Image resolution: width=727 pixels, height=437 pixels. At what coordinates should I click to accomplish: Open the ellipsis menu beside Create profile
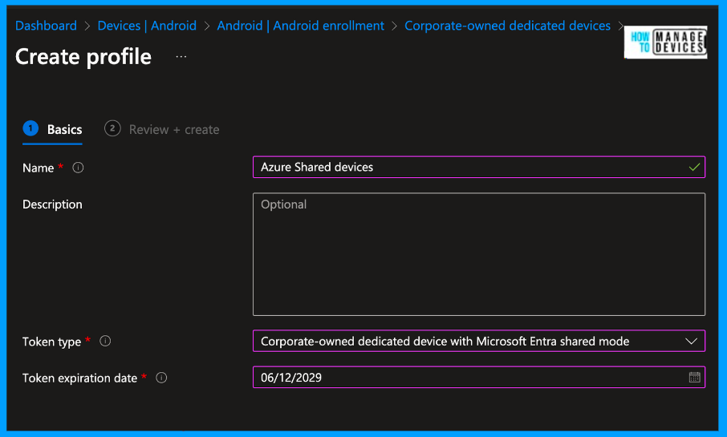181,57
